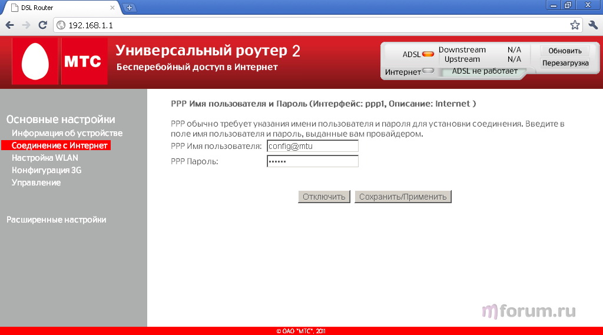Click the browser back arrow

coord(9,25)
